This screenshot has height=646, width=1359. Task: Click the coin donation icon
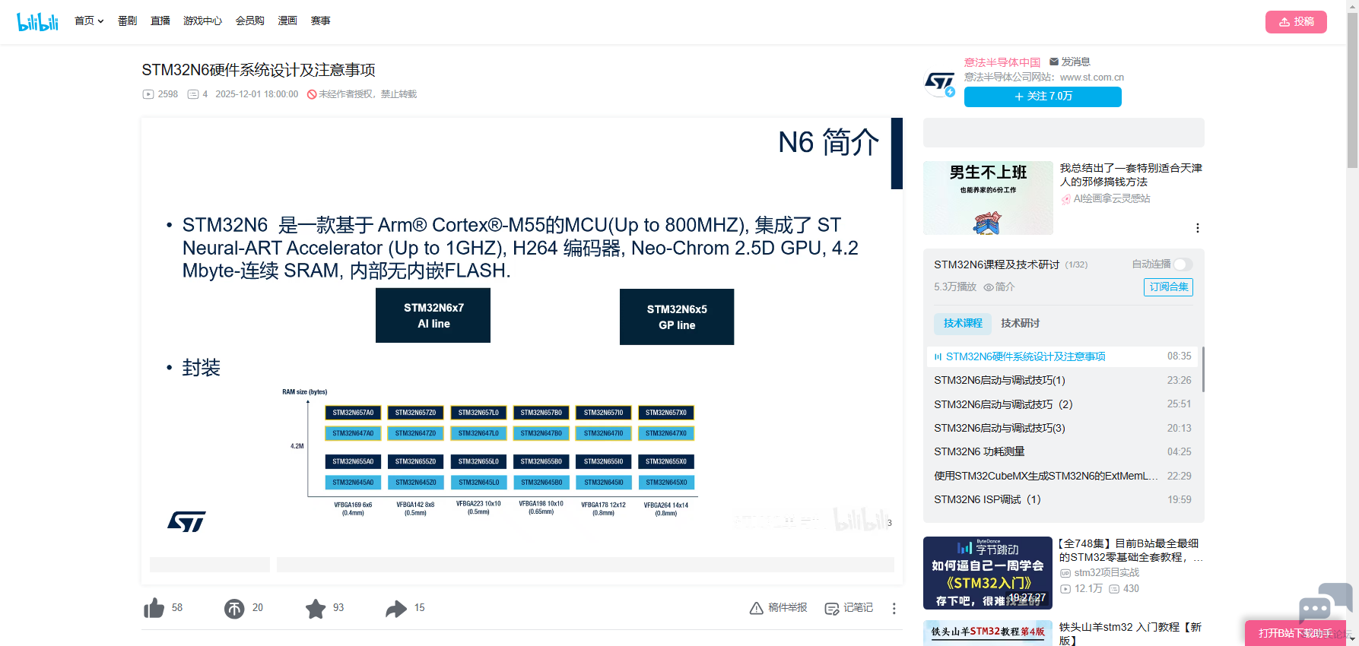234,608
